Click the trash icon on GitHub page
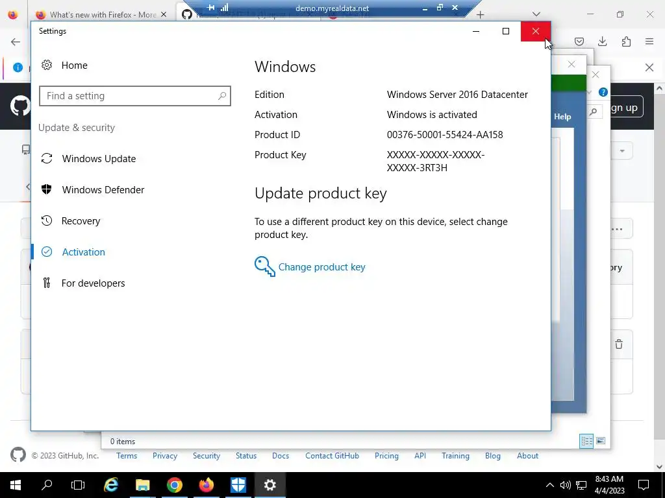 pyautogui.click(x=619, y=344)
